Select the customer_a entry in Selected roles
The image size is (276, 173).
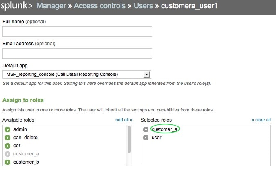(164, 129)
